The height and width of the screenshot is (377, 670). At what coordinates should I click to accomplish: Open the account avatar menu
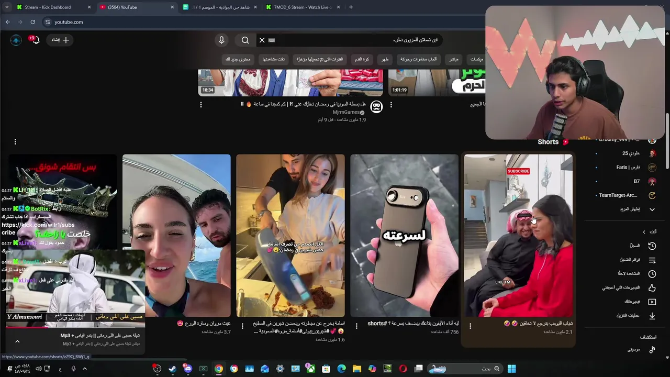[16, 40]
